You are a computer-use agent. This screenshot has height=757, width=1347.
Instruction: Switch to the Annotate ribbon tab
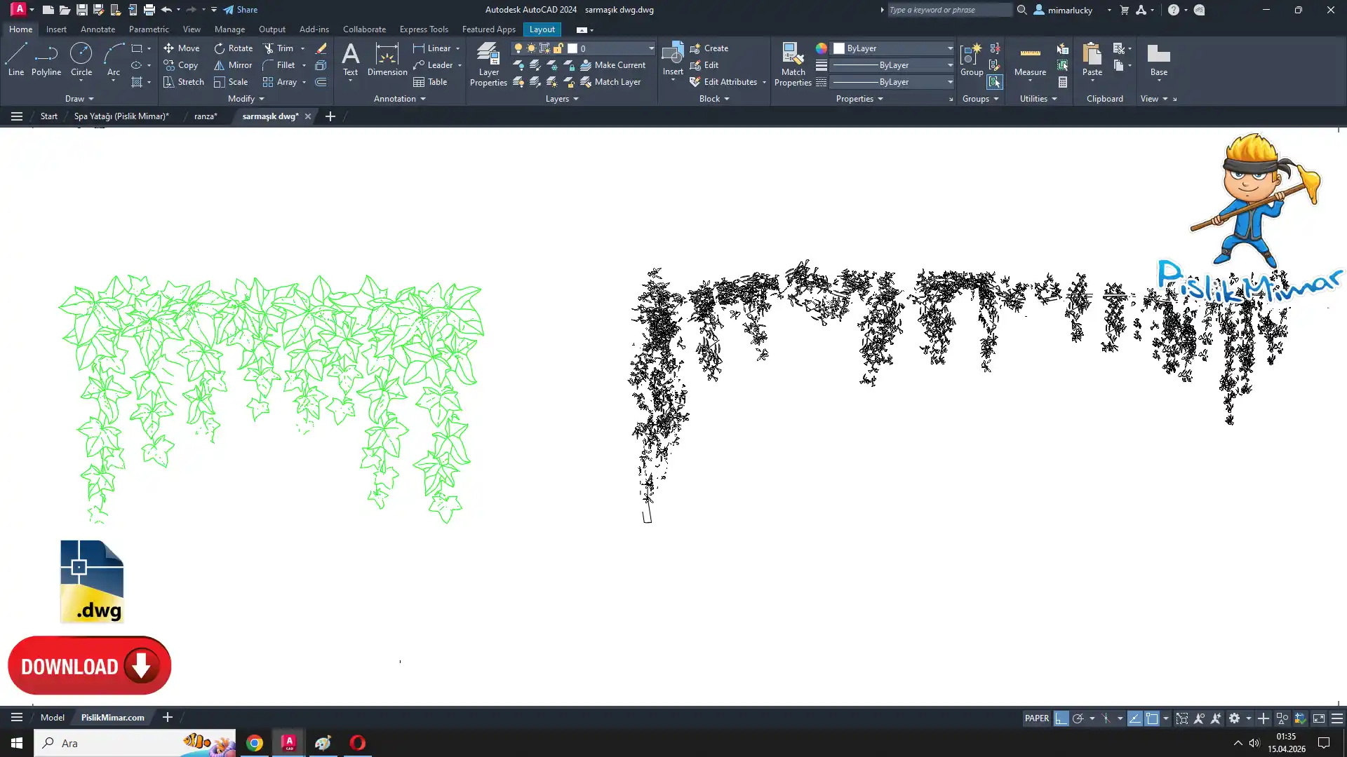(x=98, y=29)
